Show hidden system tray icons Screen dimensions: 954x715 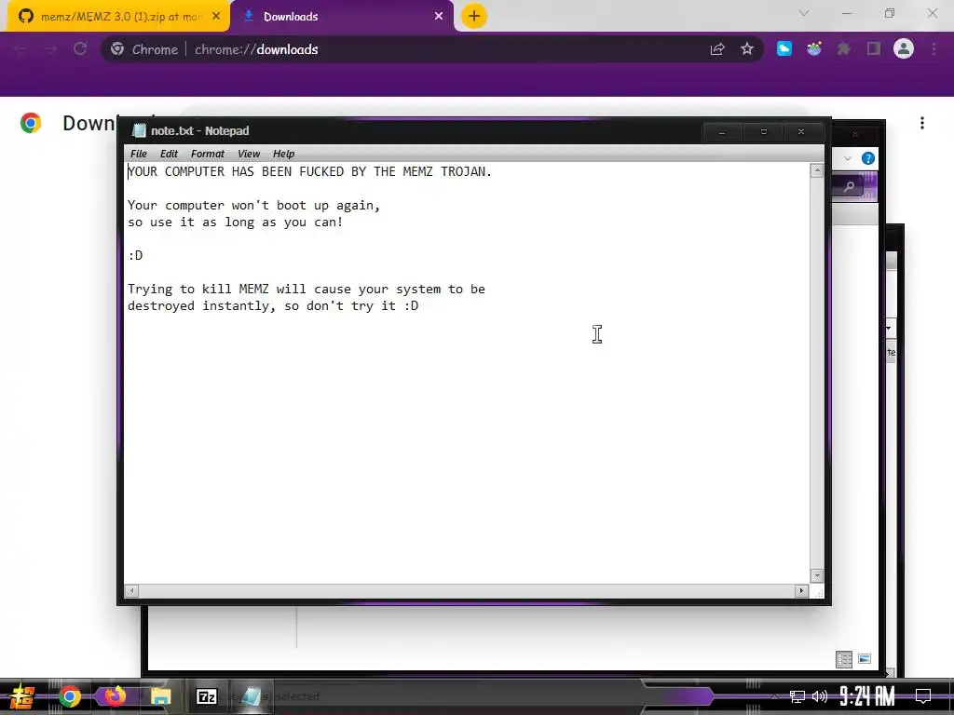click(x=774, y=696)
